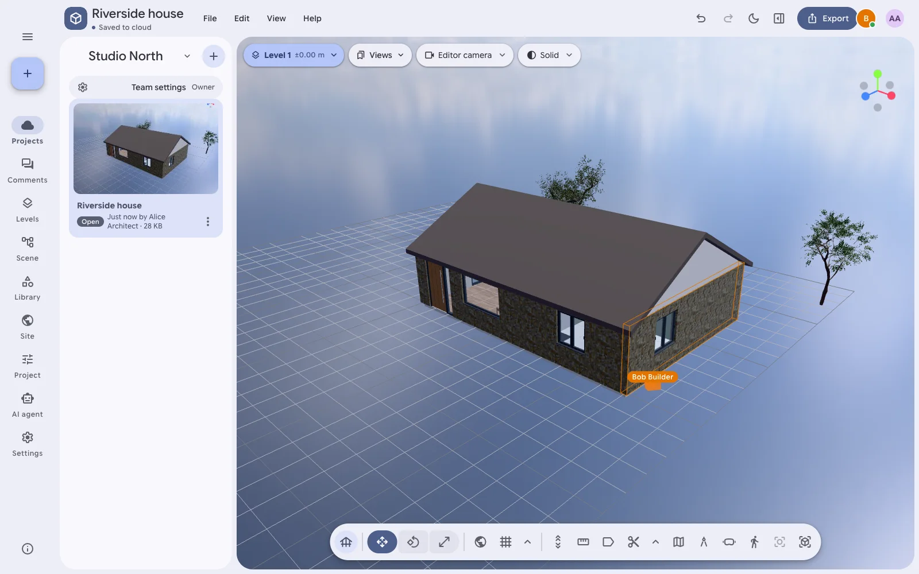
Task: Open Riverside house more options menu
Action: click(x=208, y=222)
